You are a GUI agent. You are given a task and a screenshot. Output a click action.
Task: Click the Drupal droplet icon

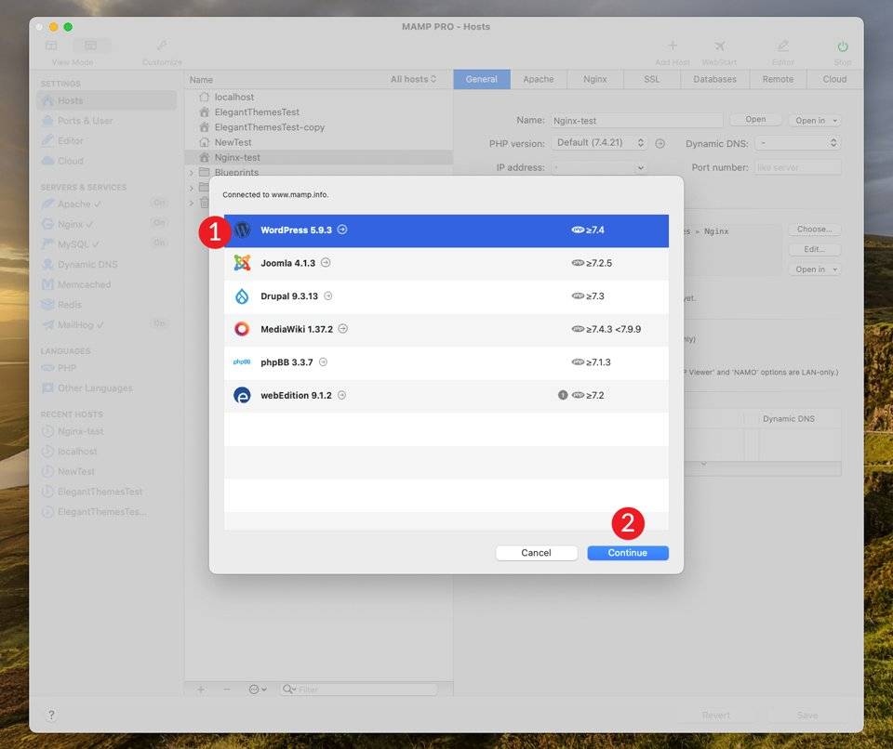coord(242,296)
